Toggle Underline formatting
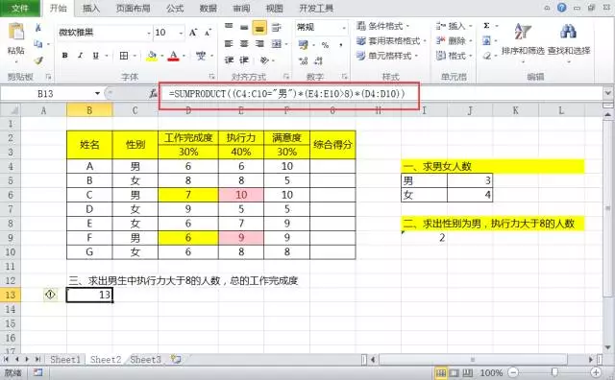This screenshot has height=380, width=615. point(96,56)
